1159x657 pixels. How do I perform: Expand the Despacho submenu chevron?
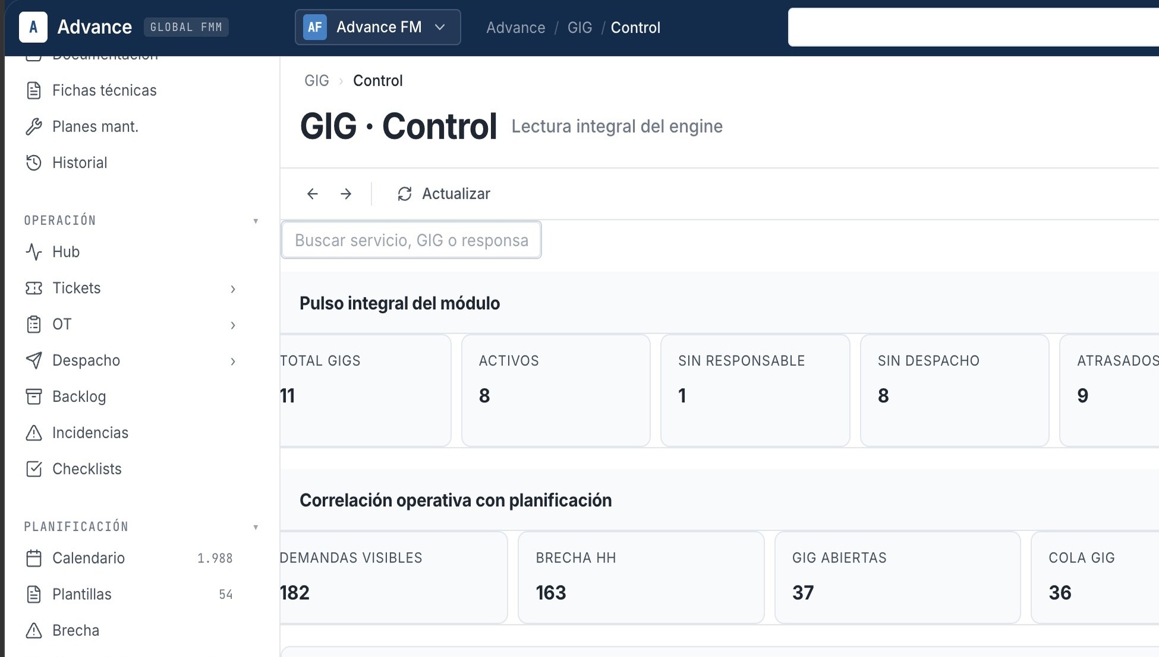click(x=233, y=361)
